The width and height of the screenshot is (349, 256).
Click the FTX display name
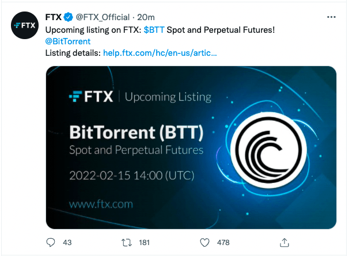(54, 17)
